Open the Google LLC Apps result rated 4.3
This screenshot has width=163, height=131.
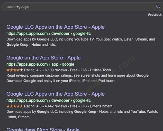click(x=56, y=94)
